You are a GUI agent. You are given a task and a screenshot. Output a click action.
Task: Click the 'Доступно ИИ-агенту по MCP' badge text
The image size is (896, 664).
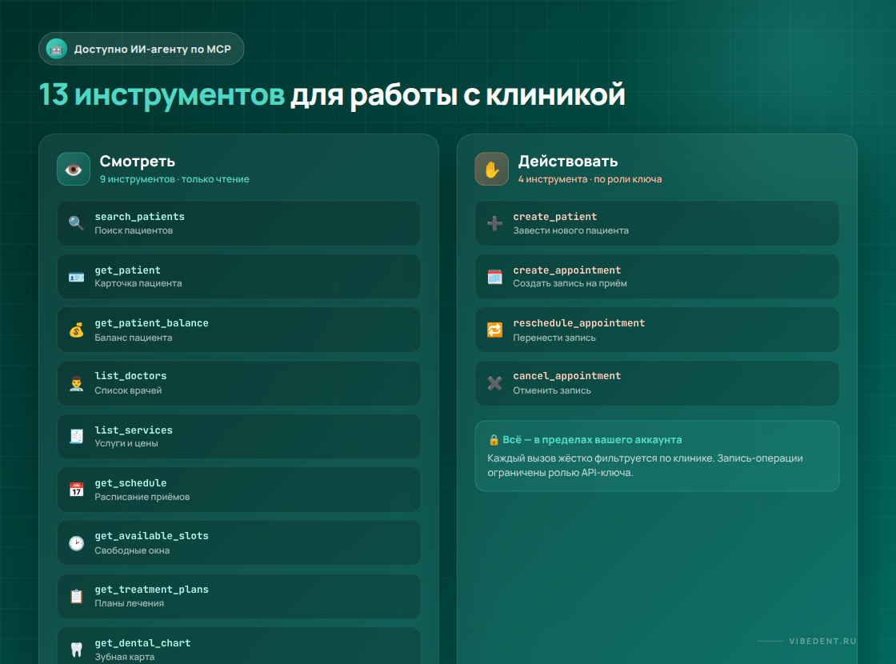[x=153, y=49]
